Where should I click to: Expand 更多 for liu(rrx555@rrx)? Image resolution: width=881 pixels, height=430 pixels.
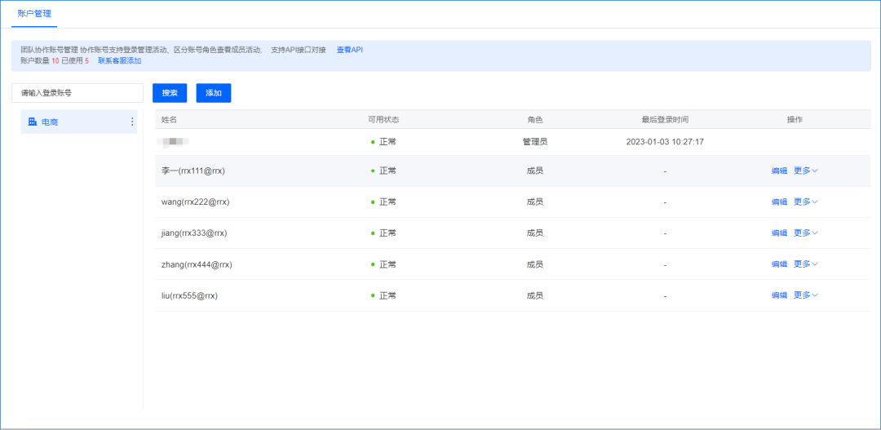pyautogui.click(x=806, y=295)
